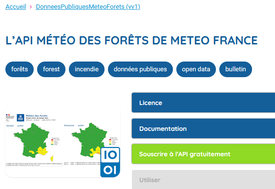Open the Accueil breadcrumb link
Viewport: 275px width, 189px height.
click(16, 7)
